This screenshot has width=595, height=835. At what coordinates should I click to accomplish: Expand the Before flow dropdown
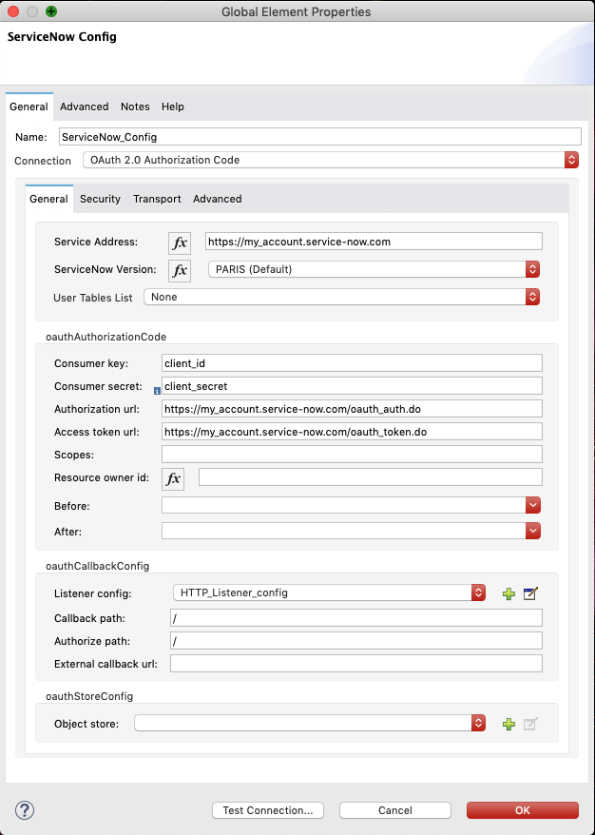(532, 505)
